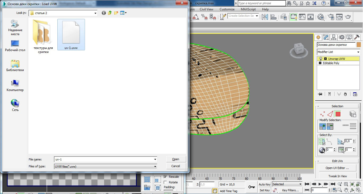Click the Open button in dialog

176,159
